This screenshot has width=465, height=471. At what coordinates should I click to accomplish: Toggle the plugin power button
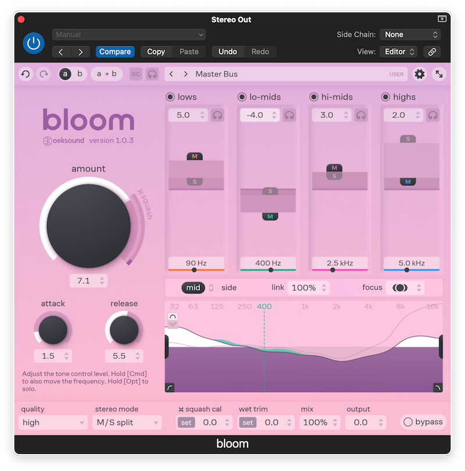pyautogui.click(x=33, y=44)
